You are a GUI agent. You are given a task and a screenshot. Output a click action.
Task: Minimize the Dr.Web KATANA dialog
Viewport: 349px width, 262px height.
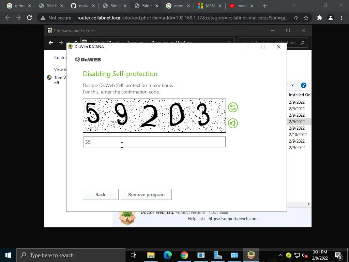[x=248, y=47]
